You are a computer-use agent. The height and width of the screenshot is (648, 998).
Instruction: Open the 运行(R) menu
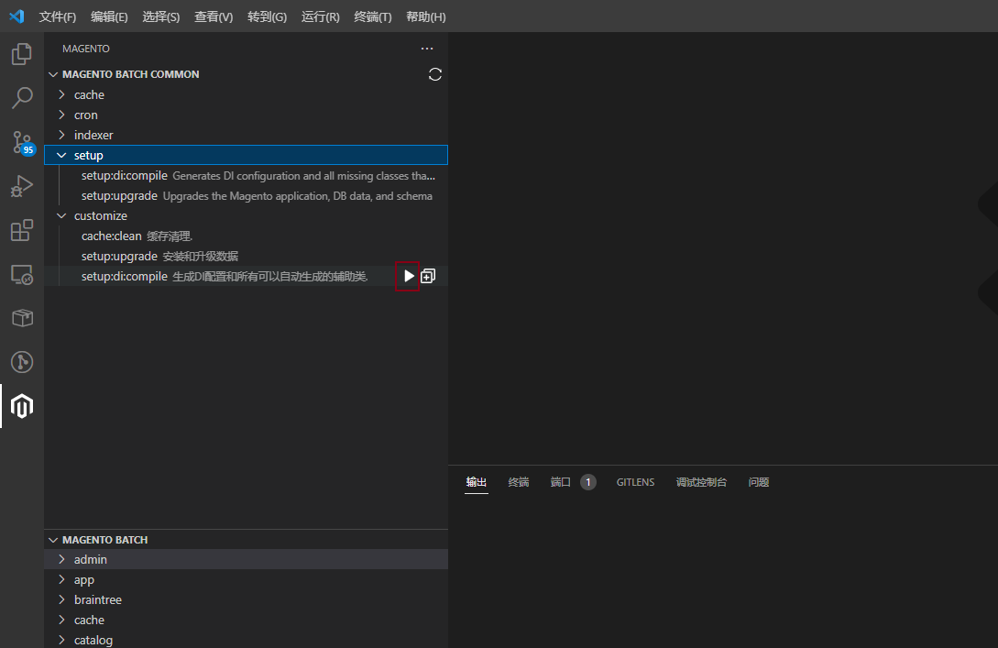(320, 16)
